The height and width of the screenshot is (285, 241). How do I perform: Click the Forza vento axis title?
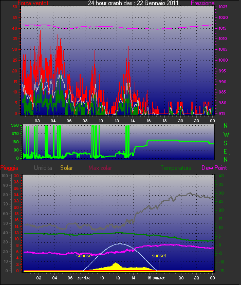(x=33, y=3)
